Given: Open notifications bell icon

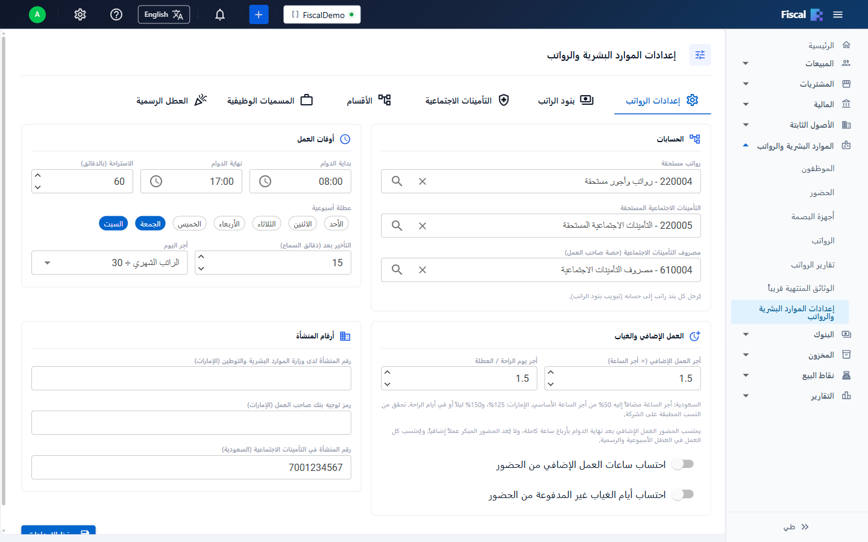Looking at the screenshot, I should tap(220, 14).
